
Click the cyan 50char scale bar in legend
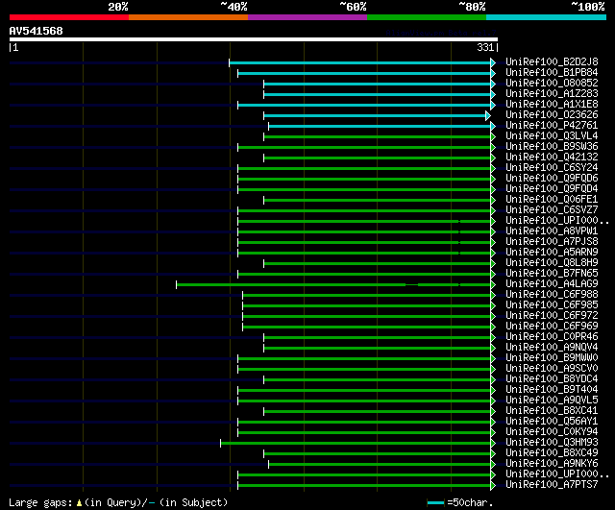click(435, 502)
